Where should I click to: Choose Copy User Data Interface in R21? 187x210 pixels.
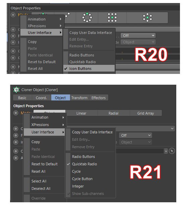pyautogui.click(x=90, y=132)
